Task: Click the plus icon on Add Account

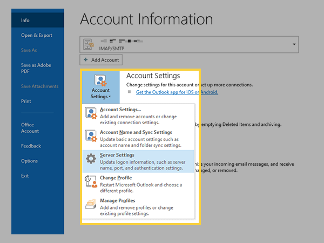Action: (x=85, y=60)
